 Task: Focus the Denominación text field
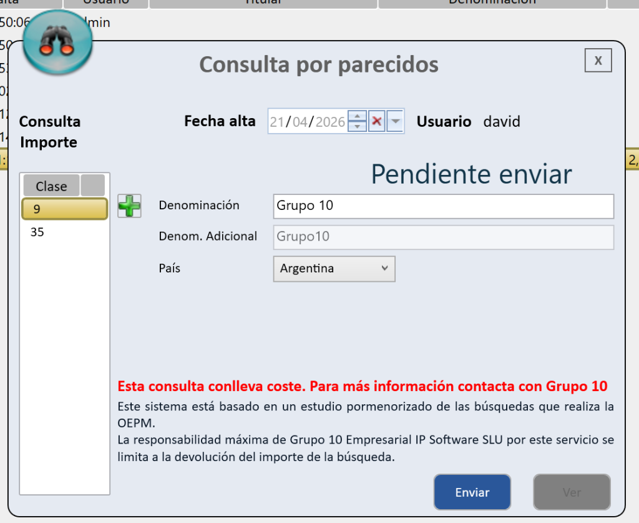click(443, 206)
